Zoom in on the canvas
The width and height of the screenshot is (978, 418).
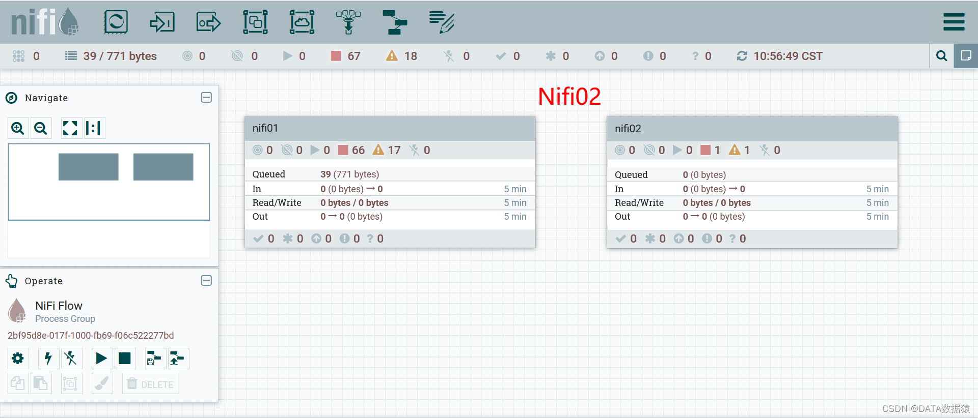point(18,128)
